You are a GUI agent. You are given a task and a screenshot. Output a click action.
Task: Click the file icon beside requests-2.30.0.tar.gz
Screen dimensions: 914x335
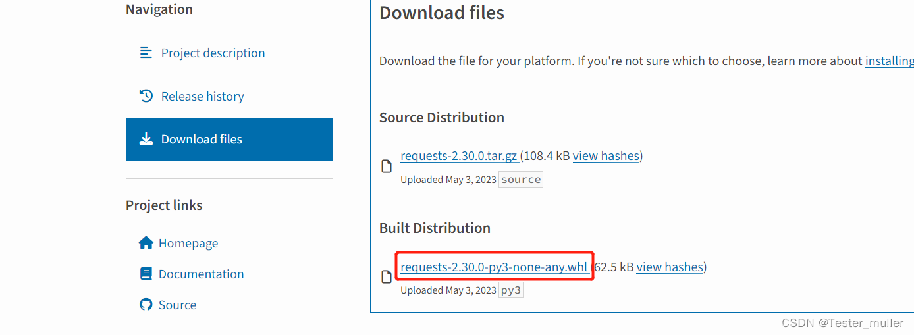tap(387, 167)
